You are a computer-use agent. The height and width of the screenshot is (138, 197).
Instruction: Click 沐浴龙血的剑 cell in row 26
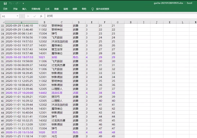[62, 41]
